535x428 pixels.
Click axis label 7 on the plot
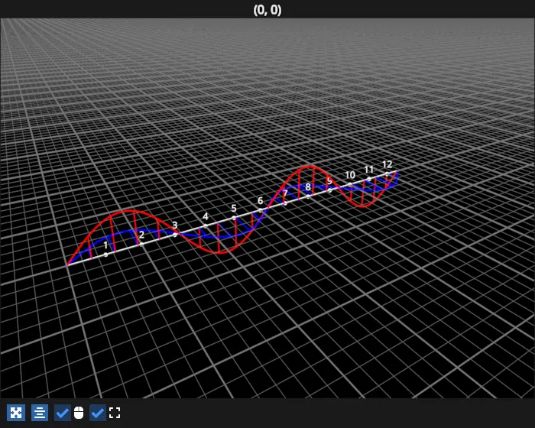point(285,193)
